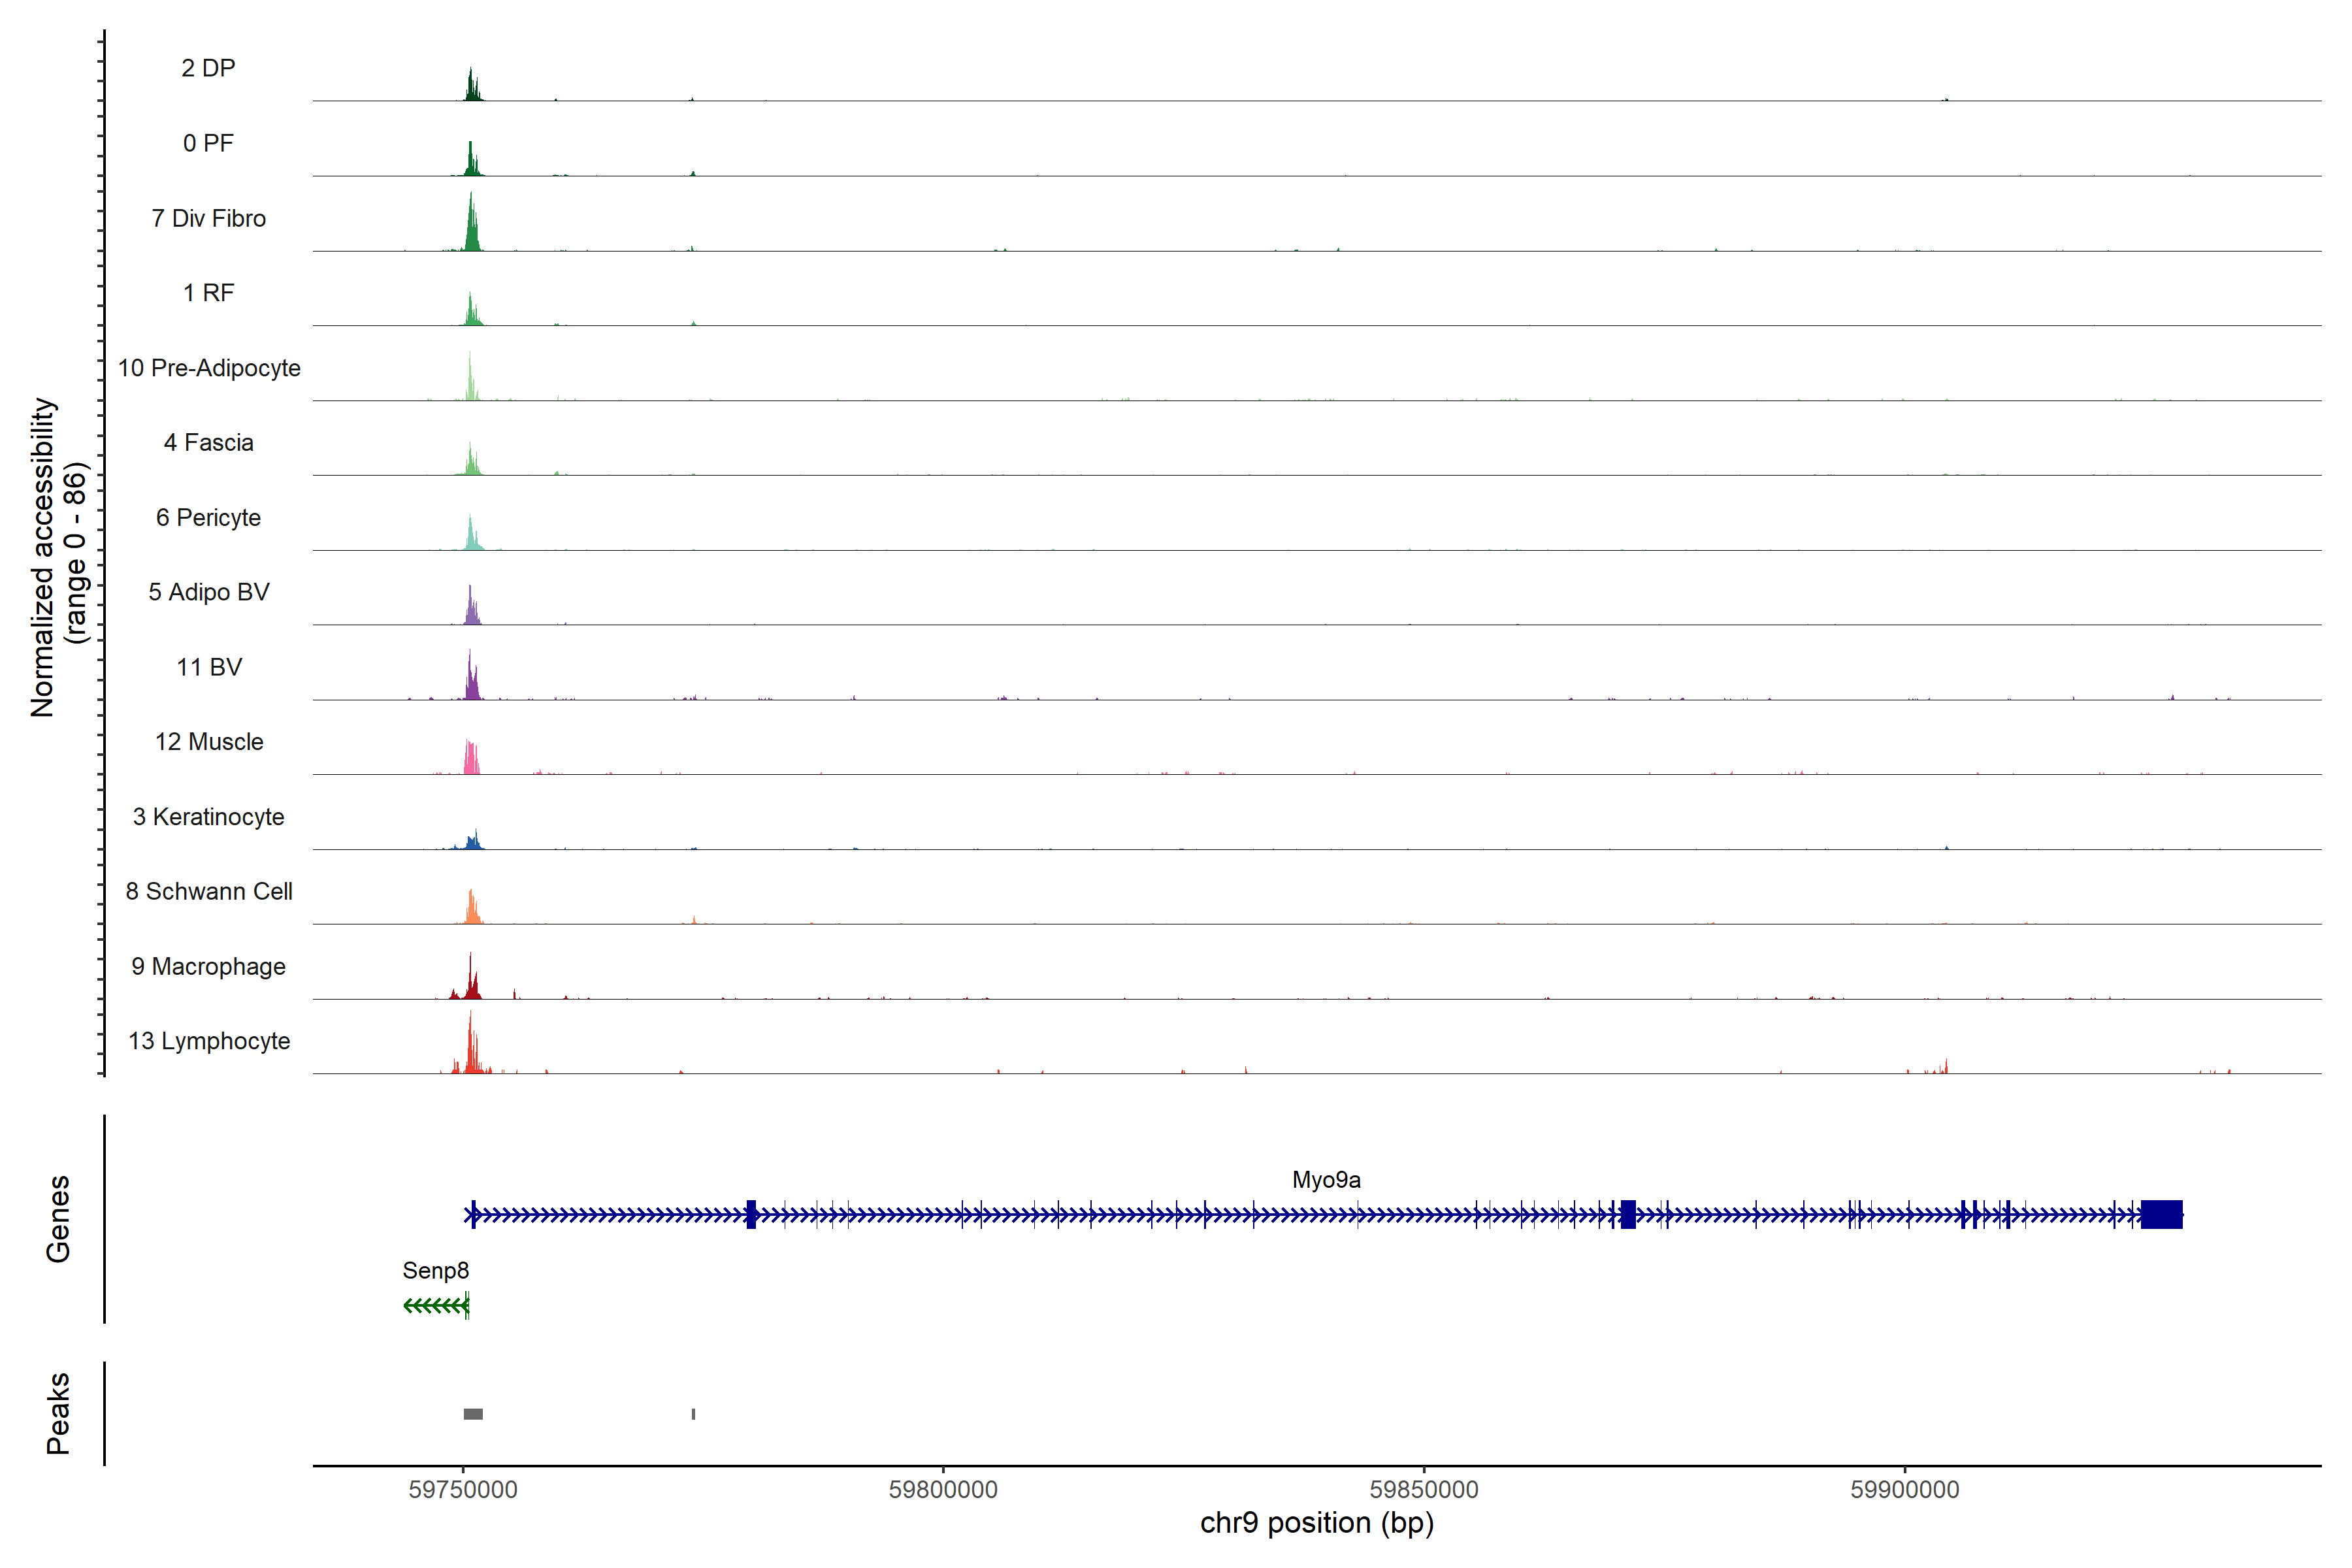Click the Senp8 gene name label
The image size is (2352, 1568).
(x=435, y=1271)
